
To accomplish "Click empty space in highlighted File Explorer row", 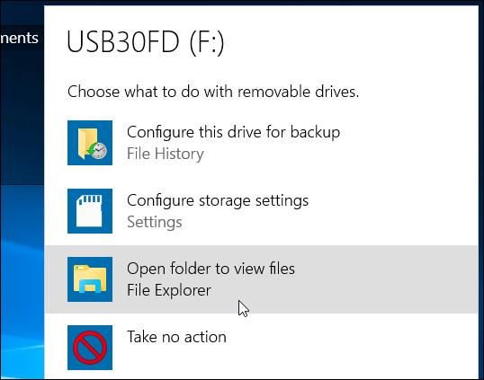I will pos(386,279).
